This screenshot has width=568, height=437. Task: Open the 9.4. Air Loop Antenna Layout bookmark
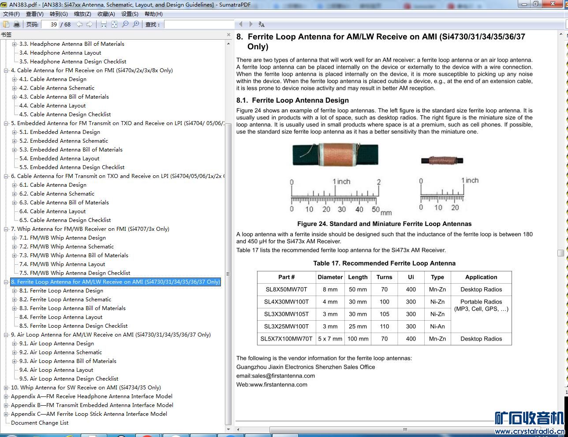tap(61, 370)
